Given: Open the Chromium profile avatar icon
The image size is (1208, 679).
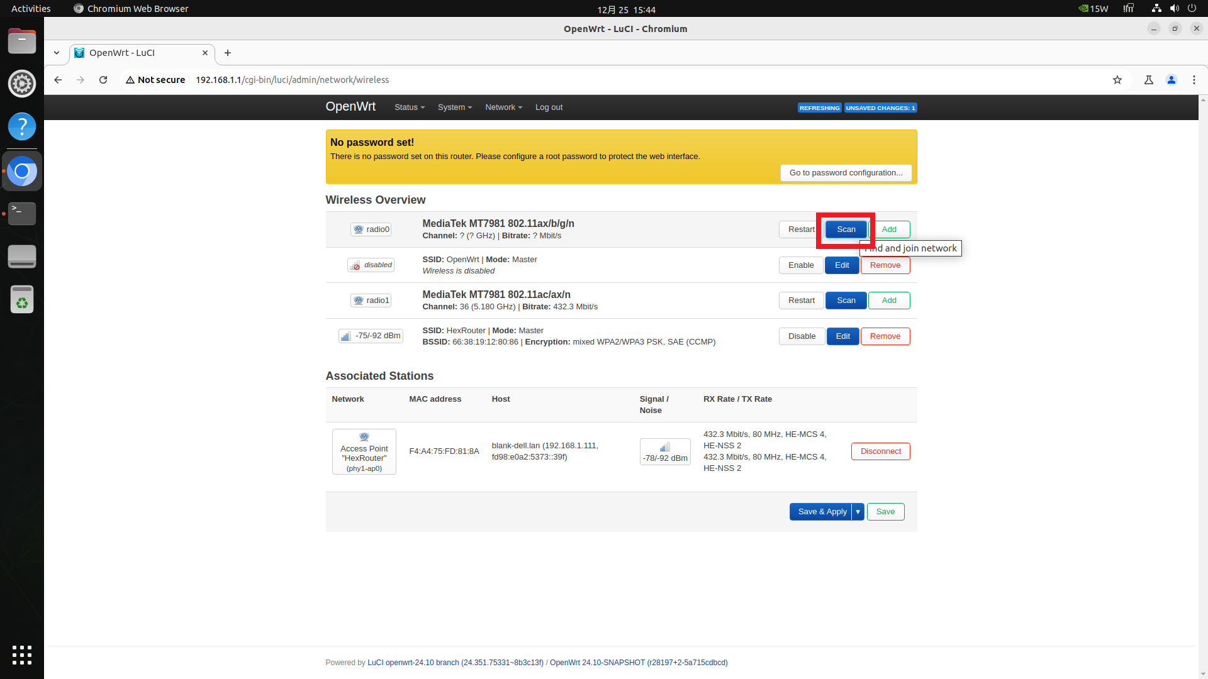Looking at the screenshot, I should tap(1171, 80).
